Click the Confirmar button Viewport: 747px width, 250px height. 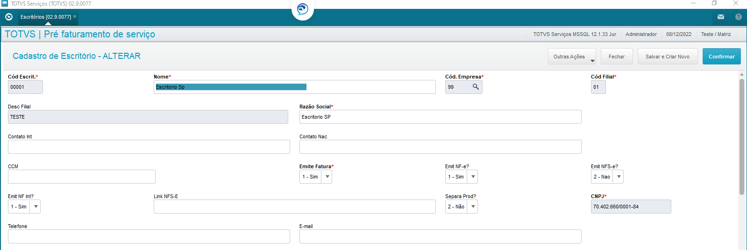(x=722, y=57)
